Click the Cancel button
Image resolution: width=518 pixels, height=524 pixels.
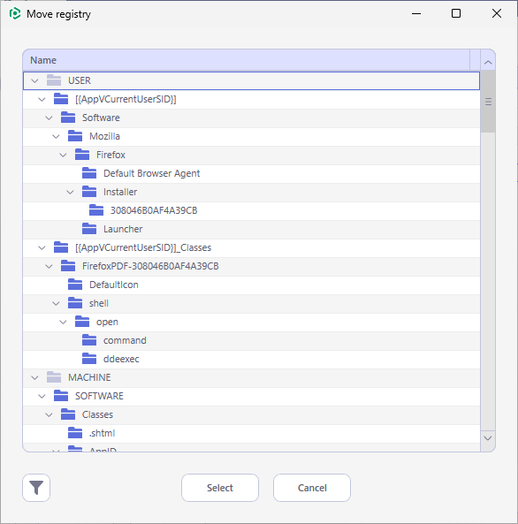pyautogui.click(x=312, y=488)
